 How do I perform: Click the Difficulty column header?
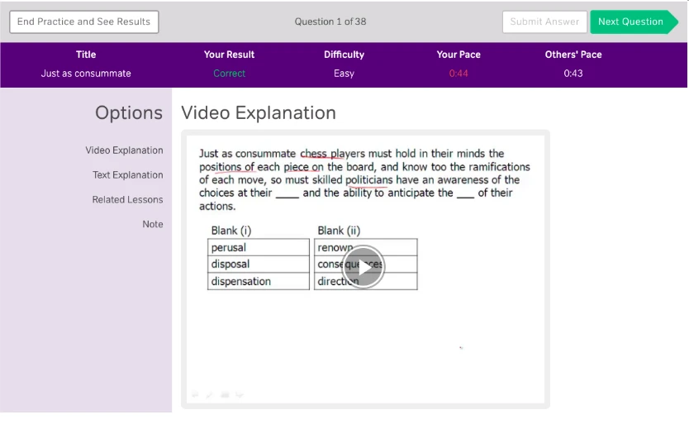coord(344,55)
